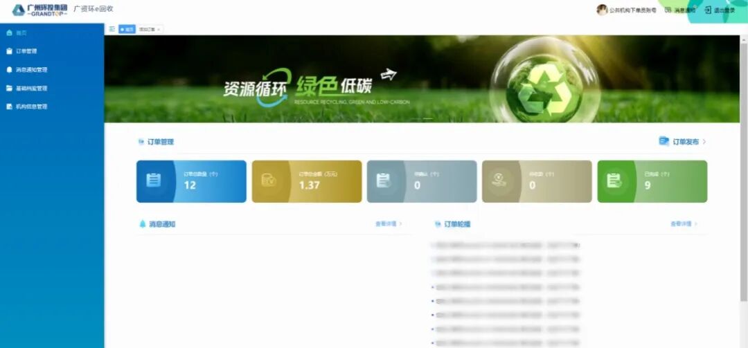Open 机构信息管理 in the sidebar menu
The image size is (748, 348).
(31, 107)
